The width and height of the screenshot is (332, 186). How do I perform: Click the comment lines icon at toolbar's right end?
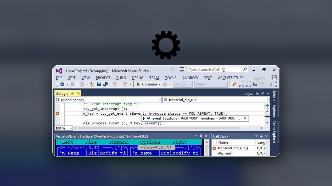coord(271,84)
